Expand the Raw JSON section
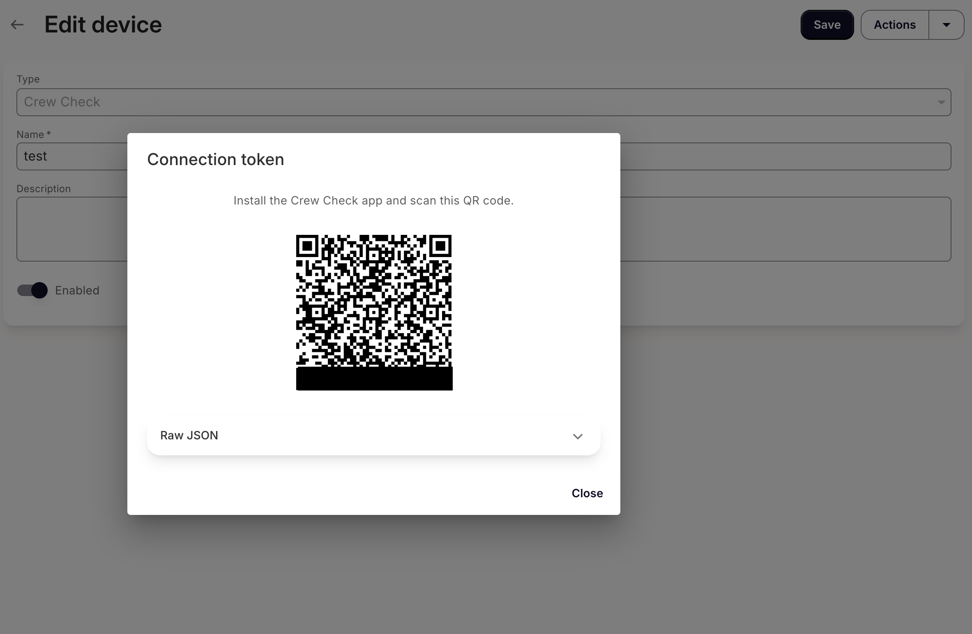The height and width of the screenshot is (634, 972). coord(373,436)
